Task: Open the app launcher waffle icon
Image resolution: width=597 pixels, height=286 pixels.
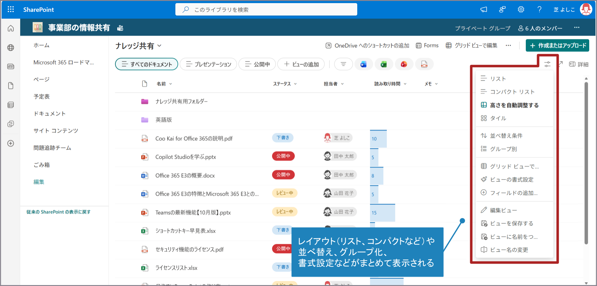Action: coord(11,9)
